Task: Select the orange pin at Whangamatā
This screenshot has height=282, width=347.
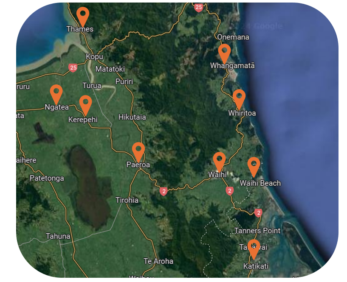Action: pos(224,54)
